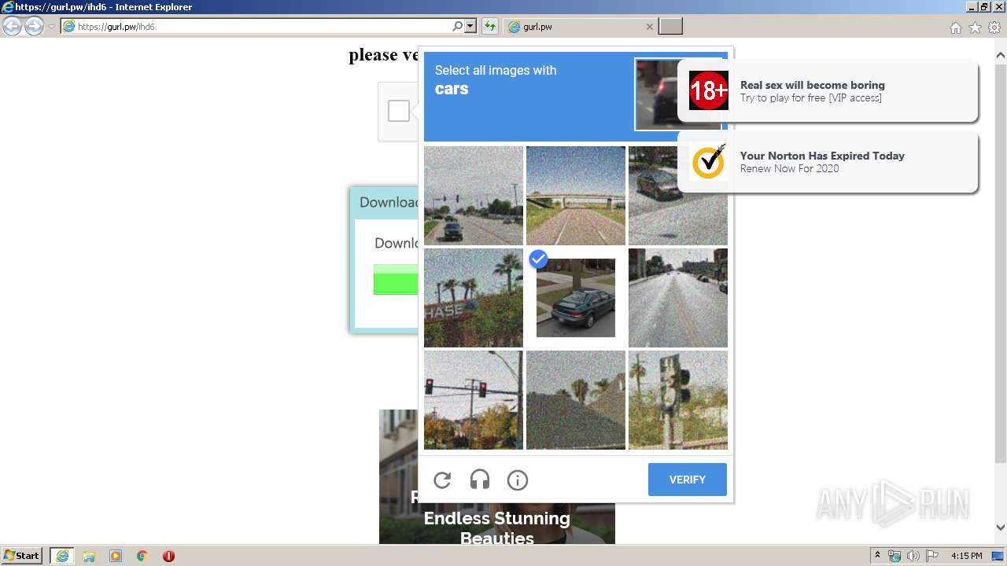Open the IE Tools gear icon
The height and width of the screenshot is (566, 1007).
pos(994,28)
